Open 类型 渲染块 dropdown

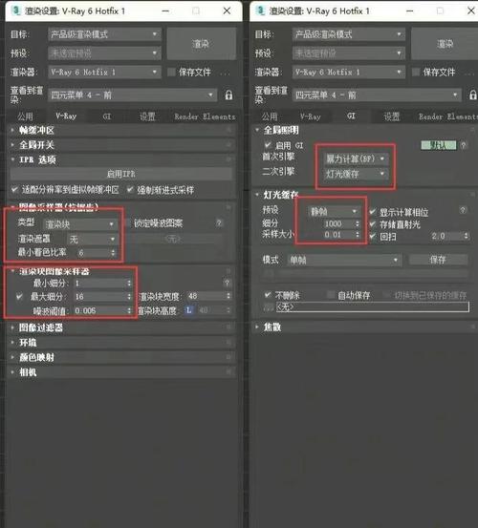80,224
